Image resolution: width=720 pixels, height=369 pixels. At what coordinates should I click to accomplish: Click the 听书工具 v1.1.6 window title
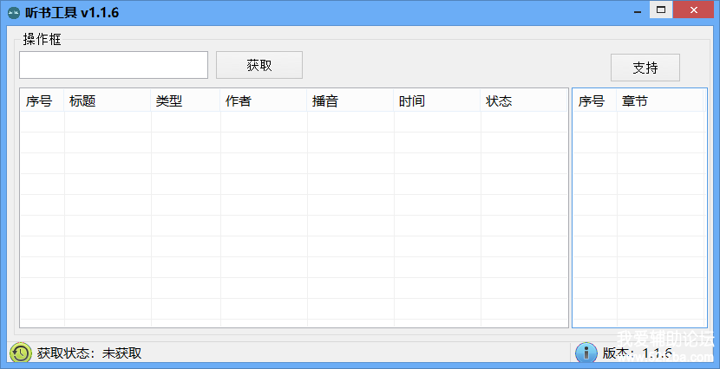coord(72,12)
